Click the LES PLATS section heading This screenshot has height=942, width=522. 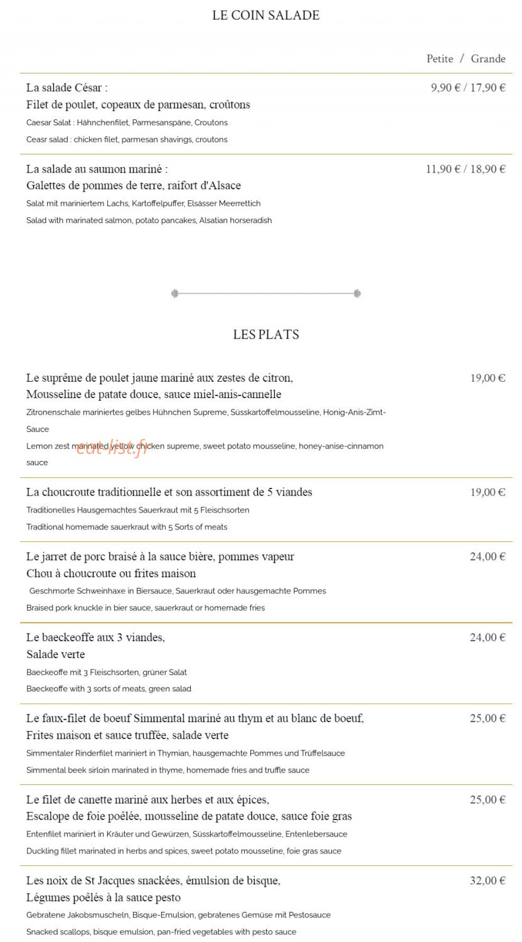(266, 335)
